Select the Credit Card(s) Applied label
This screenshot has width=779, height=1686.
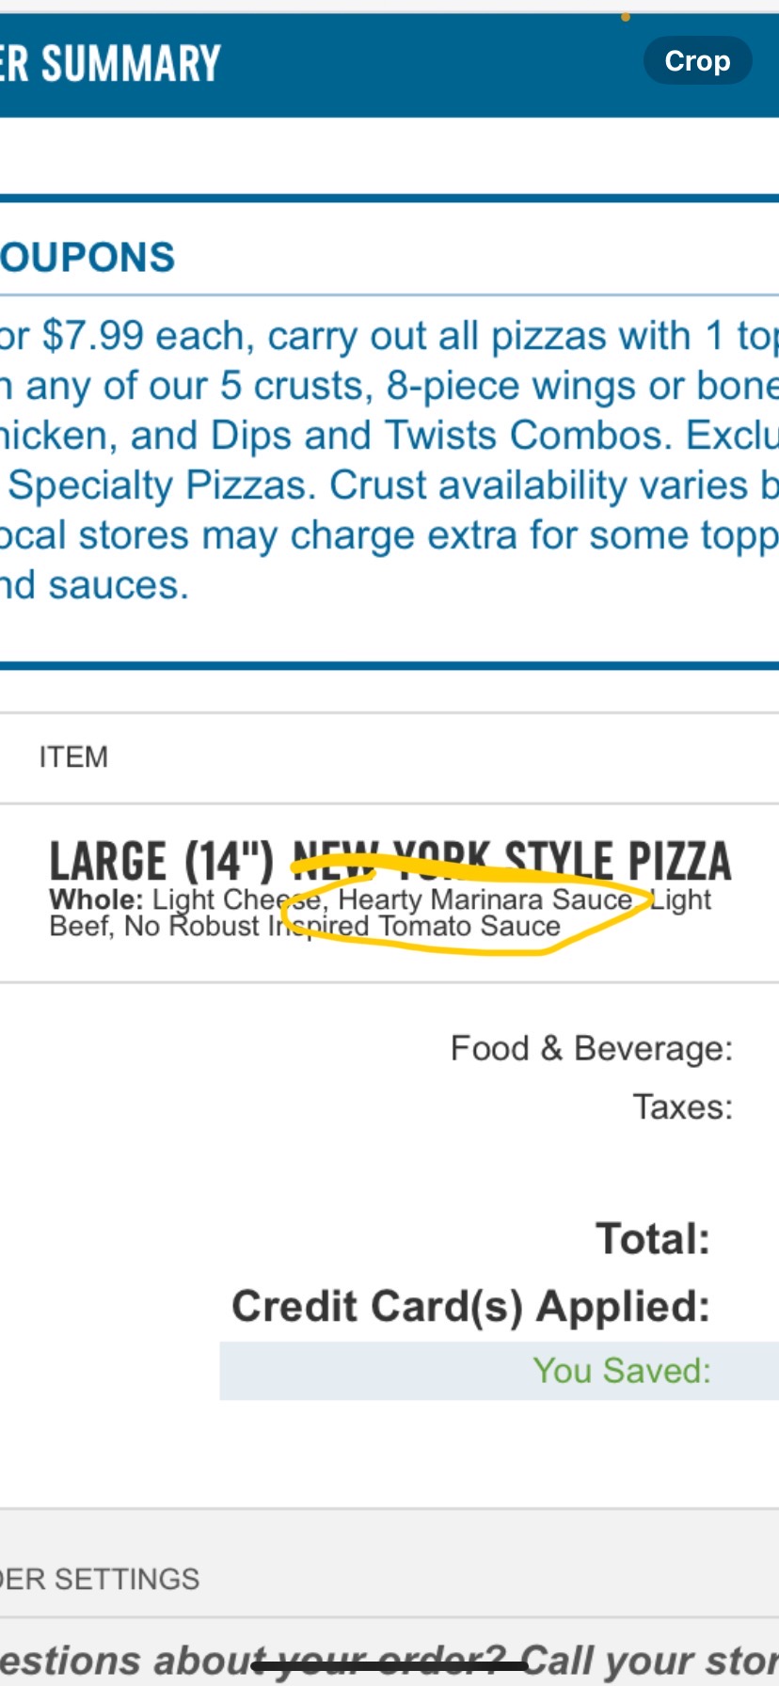point(470,1307)
